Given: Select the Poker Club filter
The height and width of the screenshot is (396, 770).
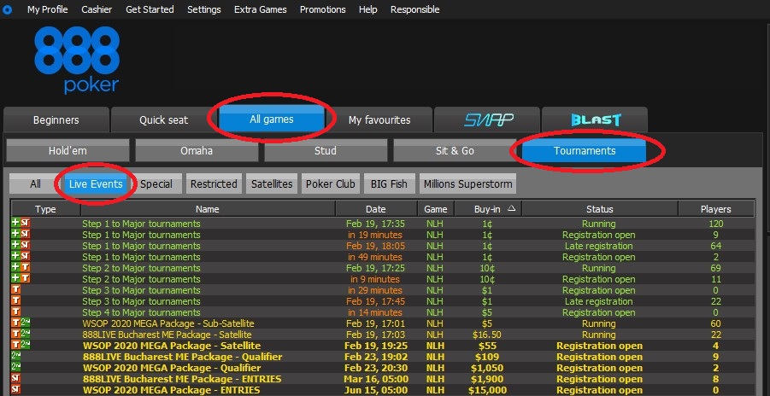Looking at the screenshot, I should pyautogui.click(x=331, y=184).
